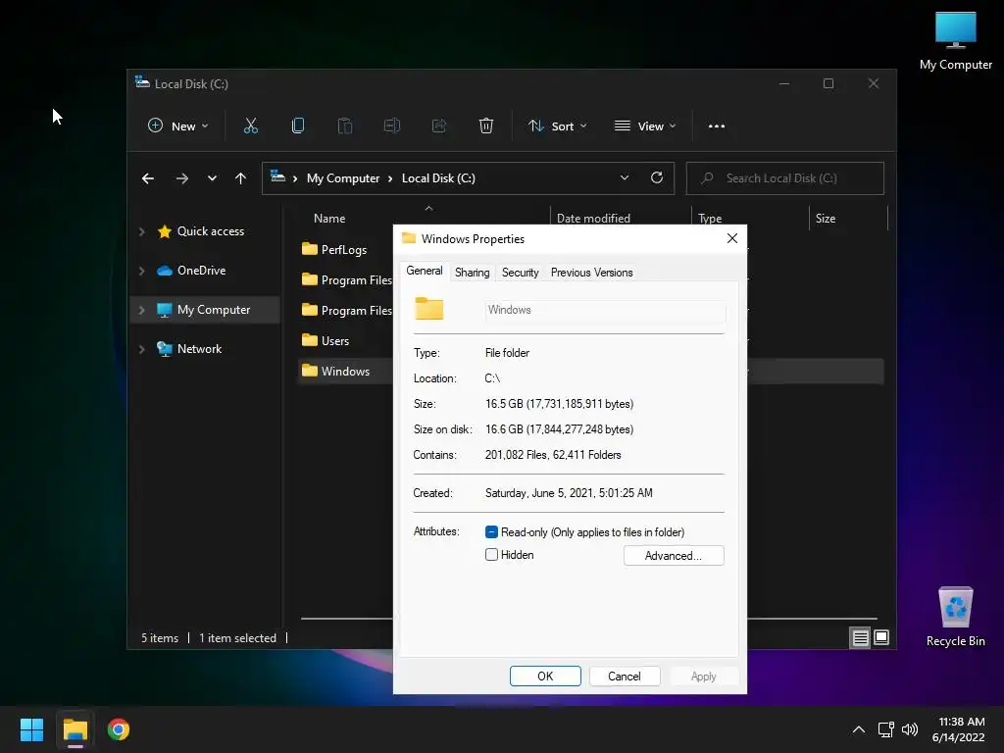
Task: Open the New dropdown menu
Action: coord(178,126)
